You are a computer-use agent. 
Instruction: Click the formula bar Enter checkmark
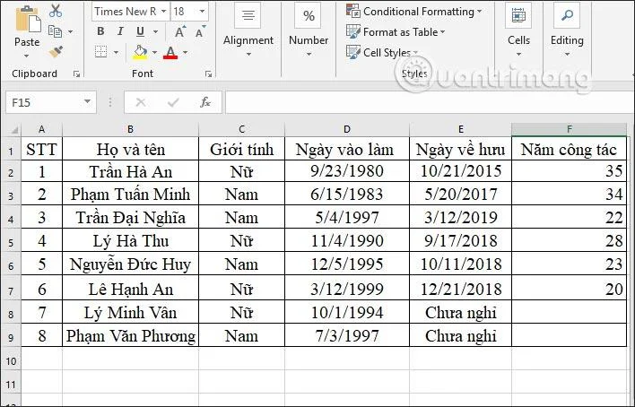173,102
